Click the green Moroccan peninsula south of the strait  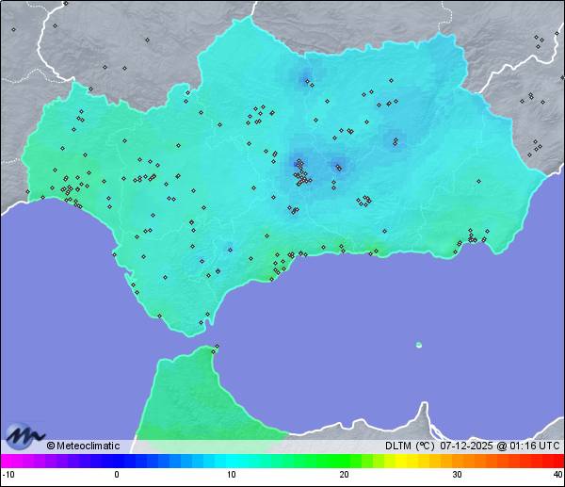click(188, 396)
